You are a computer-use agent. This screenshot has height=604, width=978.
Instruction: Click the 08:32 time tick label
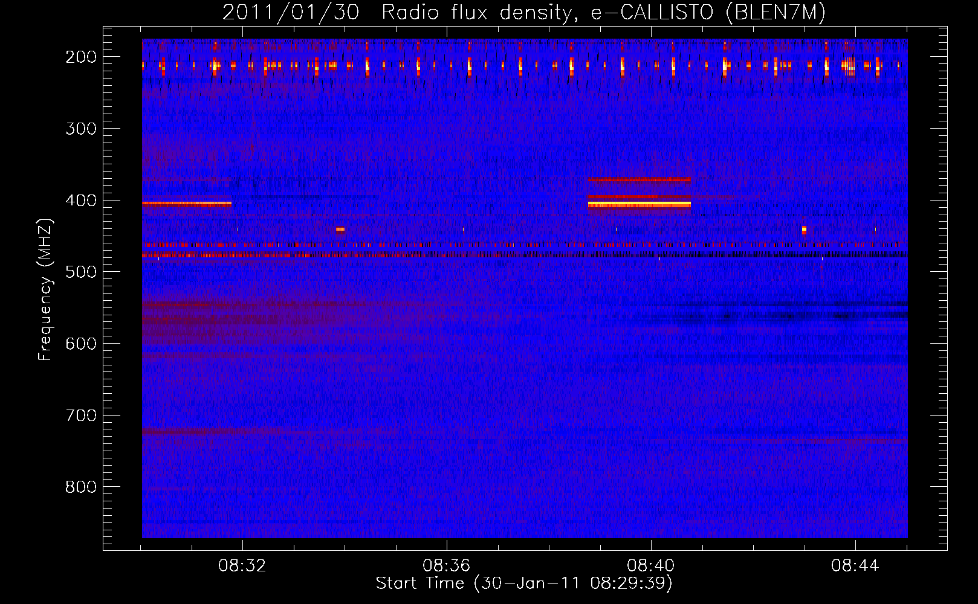tap(242, 566)
